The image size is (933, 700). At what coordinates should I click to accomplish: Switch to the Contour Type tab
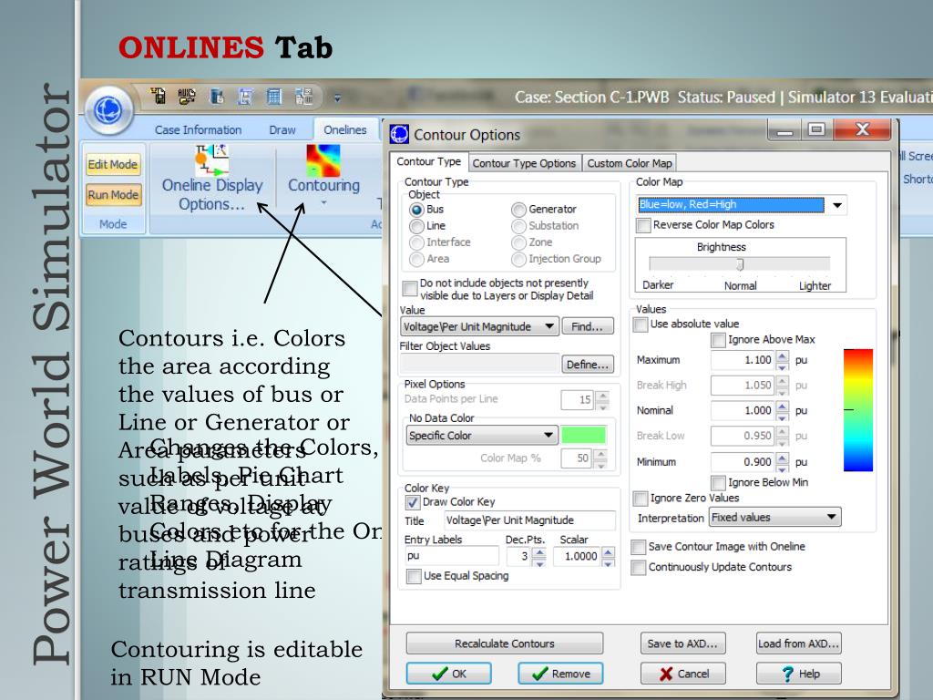(428, 162)
